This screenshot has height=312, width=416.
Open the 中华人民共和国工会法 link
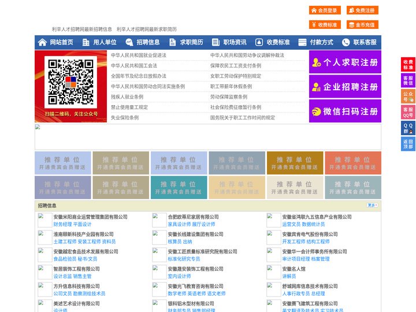(x=134, y=65)
